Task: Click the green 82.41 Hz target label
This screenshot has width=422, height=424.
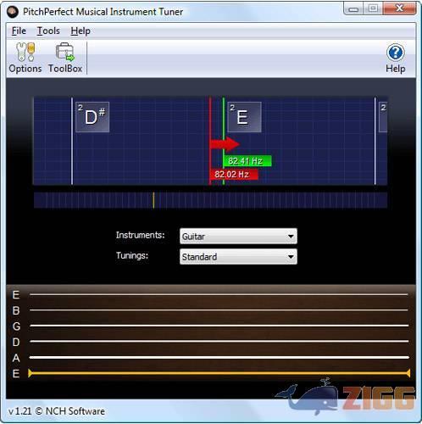Action: [247, 161]
